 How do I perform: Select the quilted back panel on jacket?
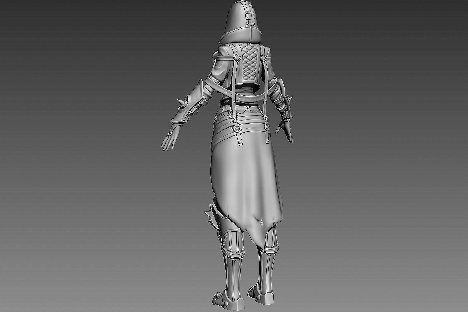[x=249, y=61]
